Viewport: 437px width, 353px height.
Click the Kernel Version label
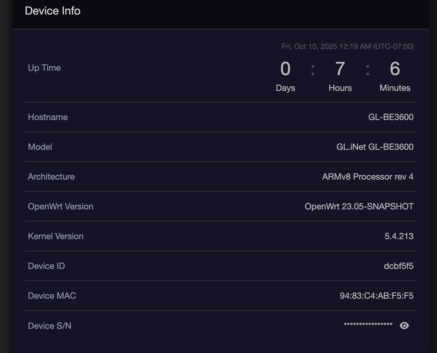click(x=55, y=236)
